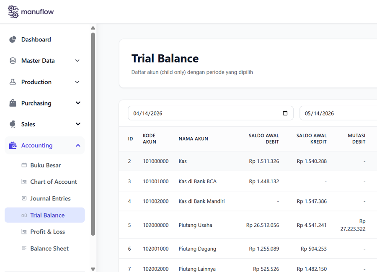Click the manuflow gear logo
377x272 pixels.
(x=13, y=12)
